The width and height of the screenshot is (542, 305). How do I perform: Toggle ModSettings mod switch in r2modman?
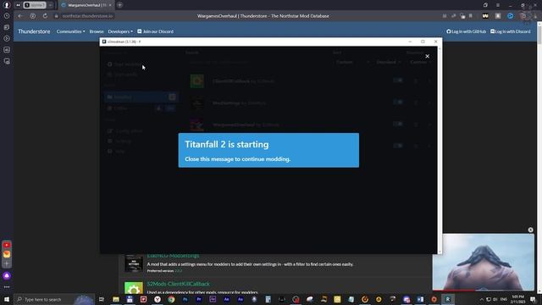[x=398, y=103]
